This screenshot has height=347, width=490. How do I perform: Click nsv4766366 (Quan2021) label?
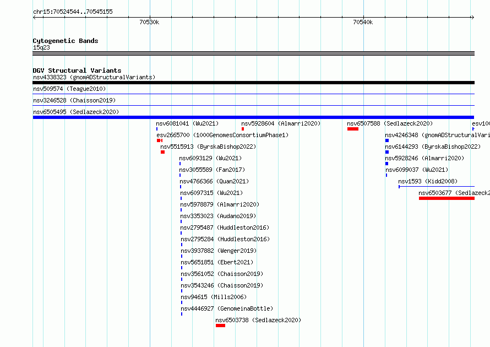(214, 181)
